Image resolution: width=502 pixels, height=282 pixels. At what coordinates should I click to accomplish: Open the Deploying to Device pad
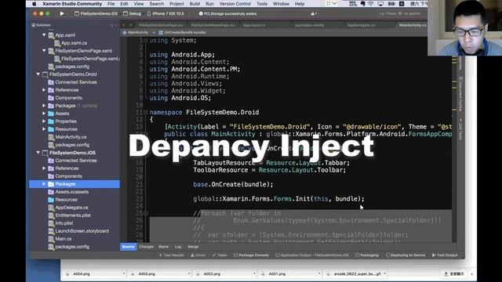[x=406, y=255]
